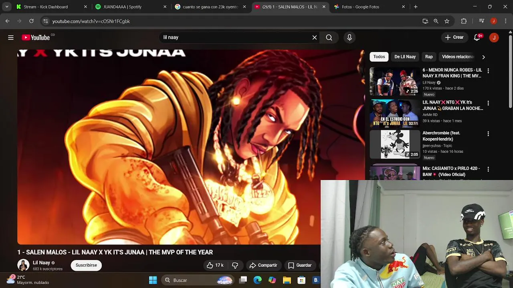The height and width of the screenshot is (288, 513).
Task: Open the tab search dropdown arrow
Action: (7, 7)
